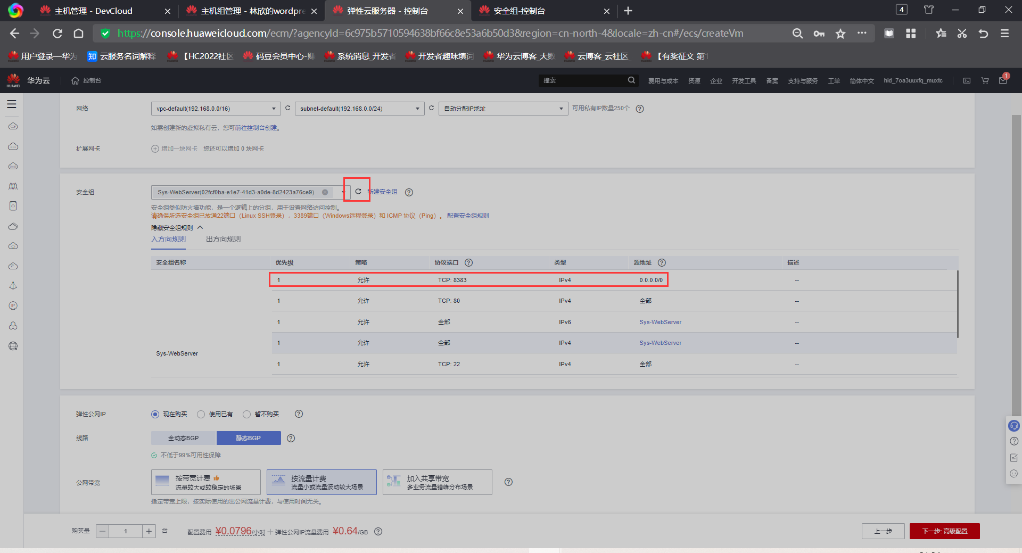The height and width of the screenshot is (553, 1022).
Task: Open the 自动分配IP地址 dropdown
Action: pos(504,109)
